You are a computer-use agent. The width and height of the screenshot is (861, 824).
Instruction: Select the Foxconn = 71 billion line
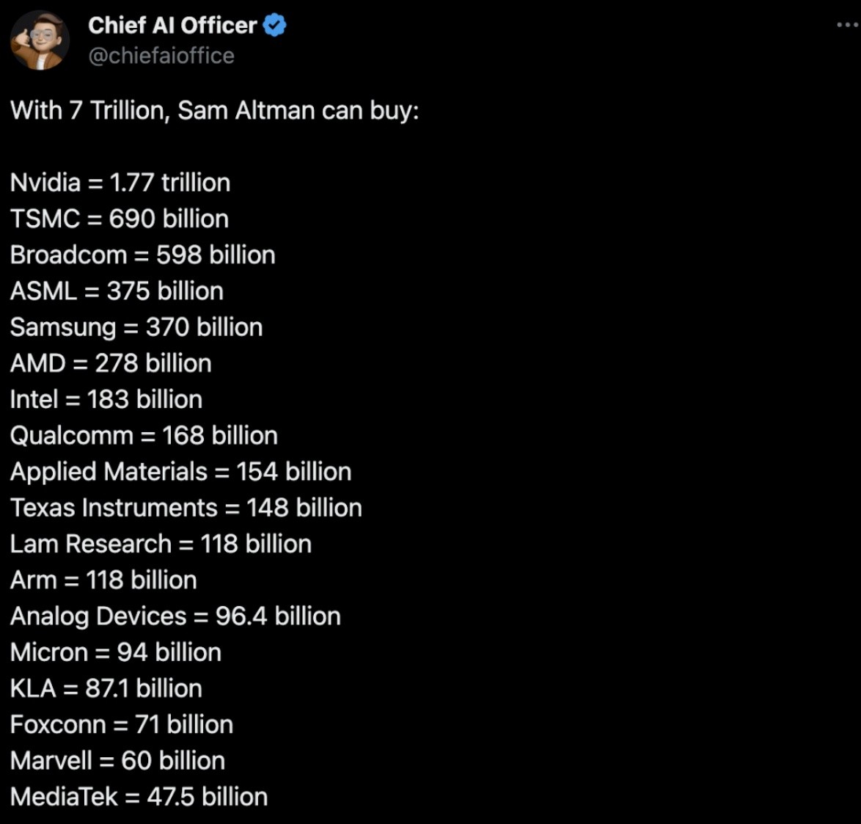[x=122, y=724]
